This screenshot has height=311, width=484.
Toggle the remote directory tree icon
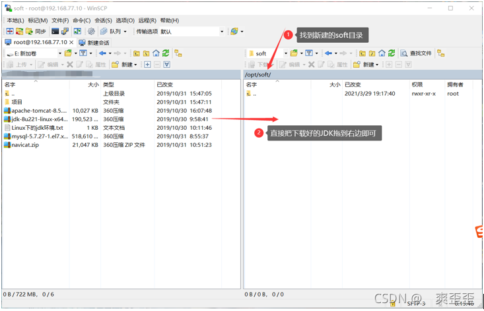click(441, 53)
